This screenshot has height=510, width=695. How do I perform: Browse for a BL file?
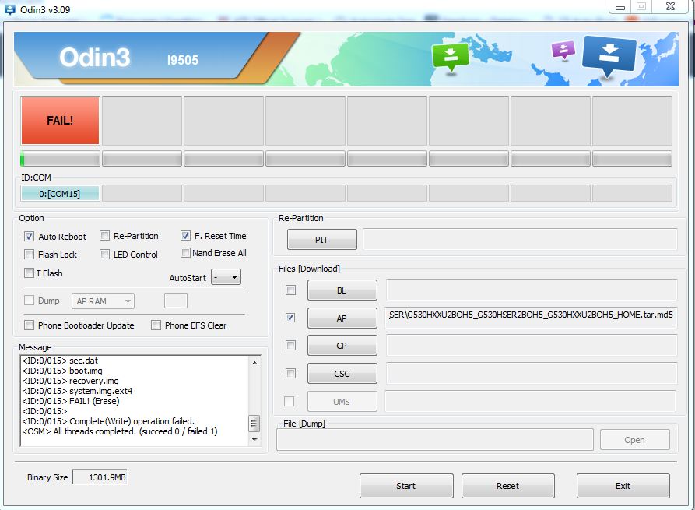(342, 290)
